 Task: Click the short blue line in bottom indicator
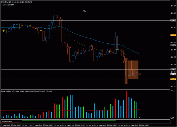tap(134, 122)
